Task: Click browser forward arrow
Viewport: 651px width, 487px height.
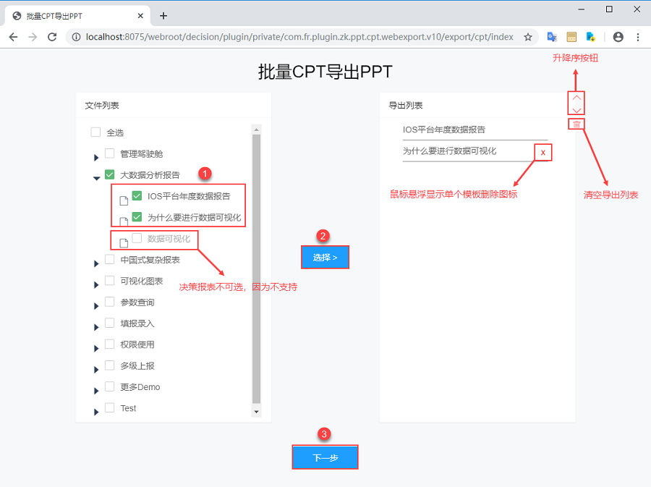Action: 33,37
